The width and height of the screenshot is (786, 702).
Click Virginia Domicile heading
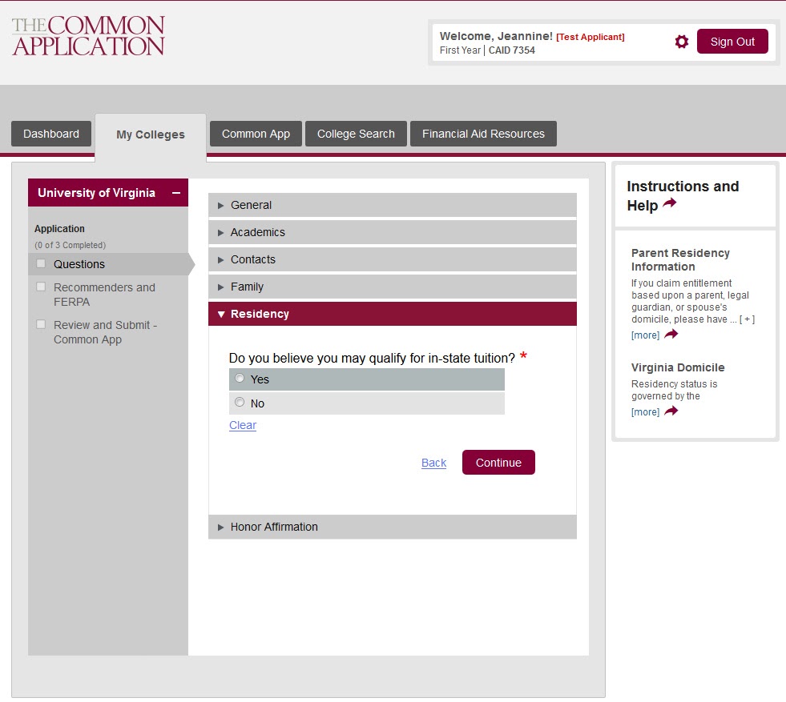(x=678, y=367)
